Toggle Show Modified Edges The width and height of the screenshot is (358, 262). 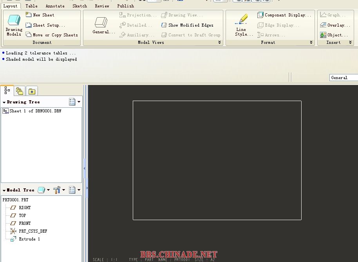point(187,25)
